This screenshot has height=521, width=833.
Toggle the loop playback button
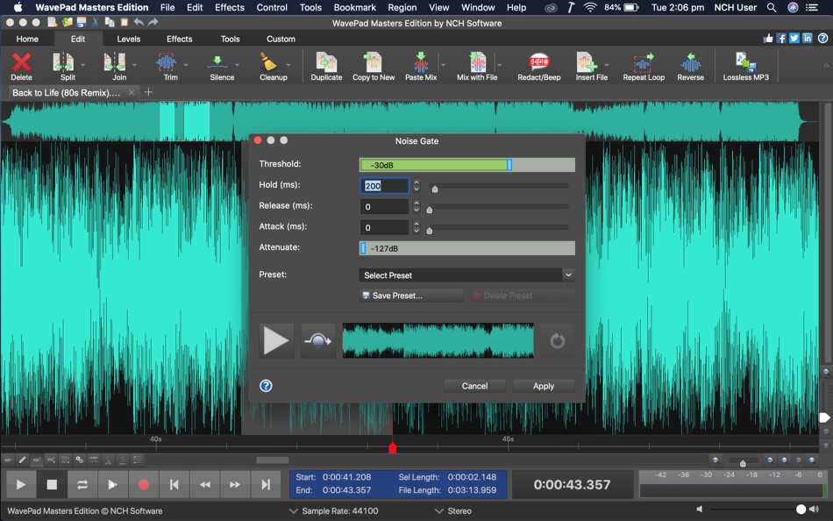(x=82, y=484)
